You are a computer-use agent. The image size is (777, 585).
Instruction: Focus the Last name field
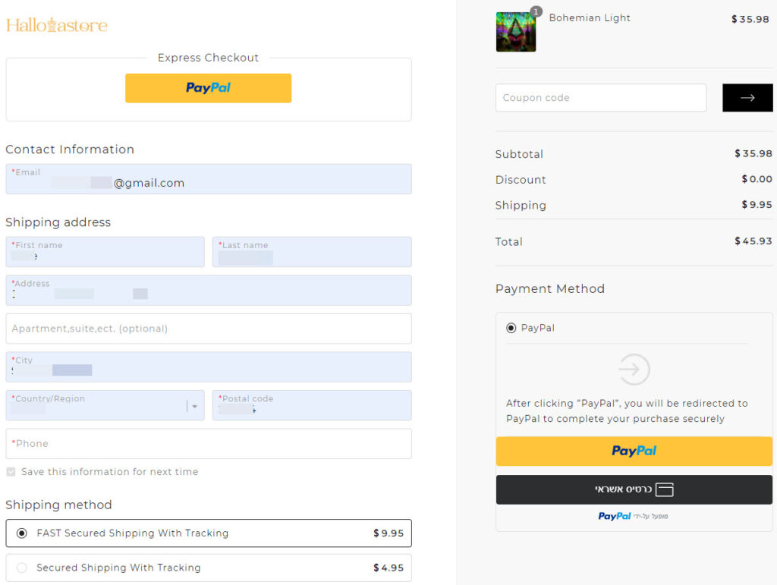[x=312, y=252]
